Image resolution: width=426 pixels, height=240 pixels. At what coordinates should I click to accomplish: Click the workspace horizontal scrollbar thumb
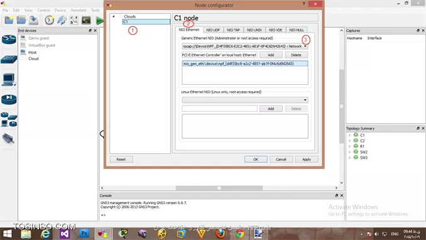tap(219, 188)
